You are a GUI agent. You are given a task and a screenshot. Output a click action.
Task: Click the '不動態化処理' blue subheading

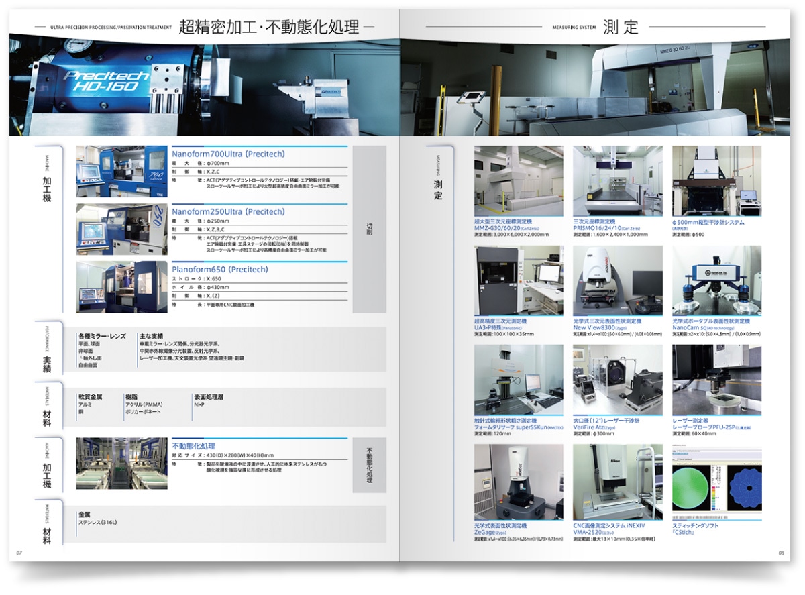click(x=194, y=445)
